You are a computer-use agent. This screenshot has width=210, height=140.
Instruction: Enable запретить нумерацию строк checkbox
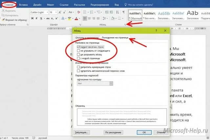78,67
